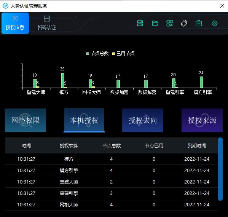
Task: Select the 授权去向 card
Action: click(x=143, y=120)
